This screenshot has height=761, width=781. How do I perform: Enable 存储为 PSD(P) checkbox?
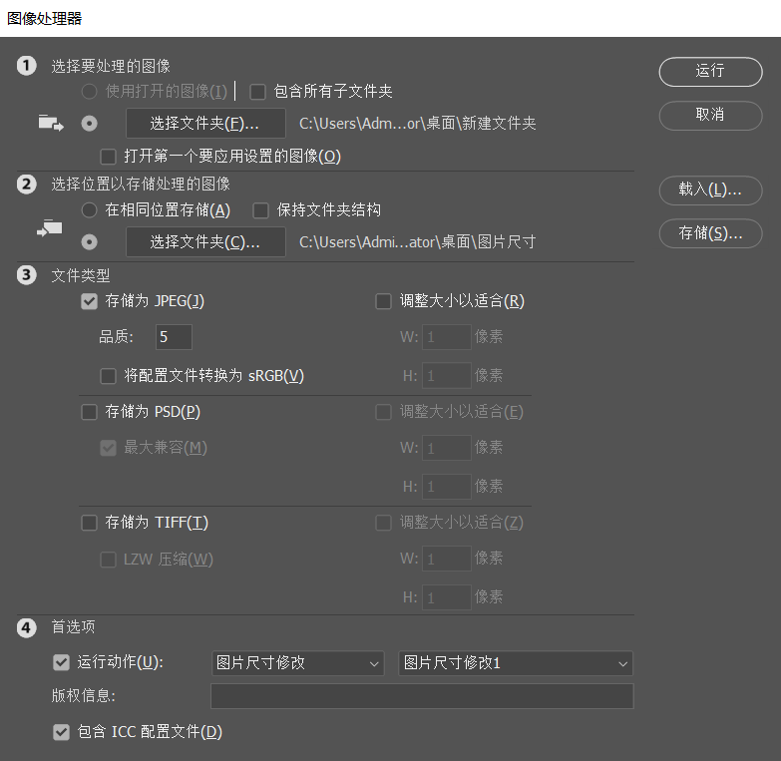click(89, 412)
